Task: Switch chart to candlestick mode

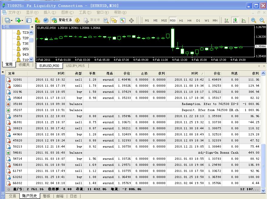Action: coord(235,20)
